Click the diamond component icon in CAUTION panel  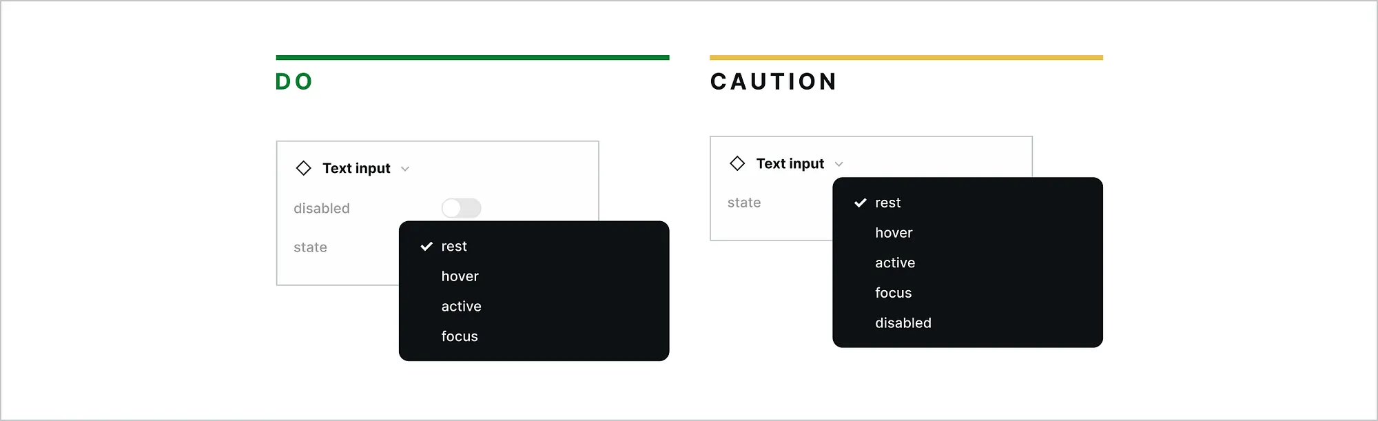click(x=737, y=163)
